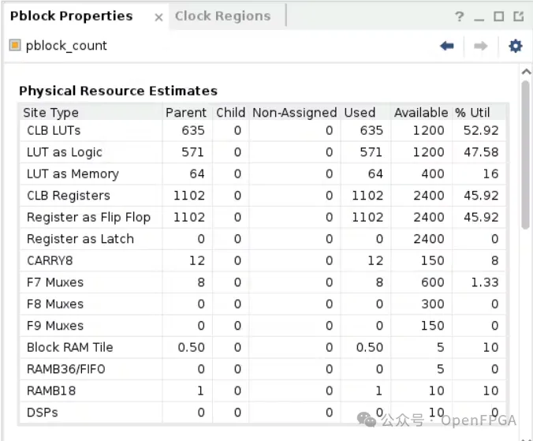
Task: Float the Pblock Properties panel
Action: [518, 17]
